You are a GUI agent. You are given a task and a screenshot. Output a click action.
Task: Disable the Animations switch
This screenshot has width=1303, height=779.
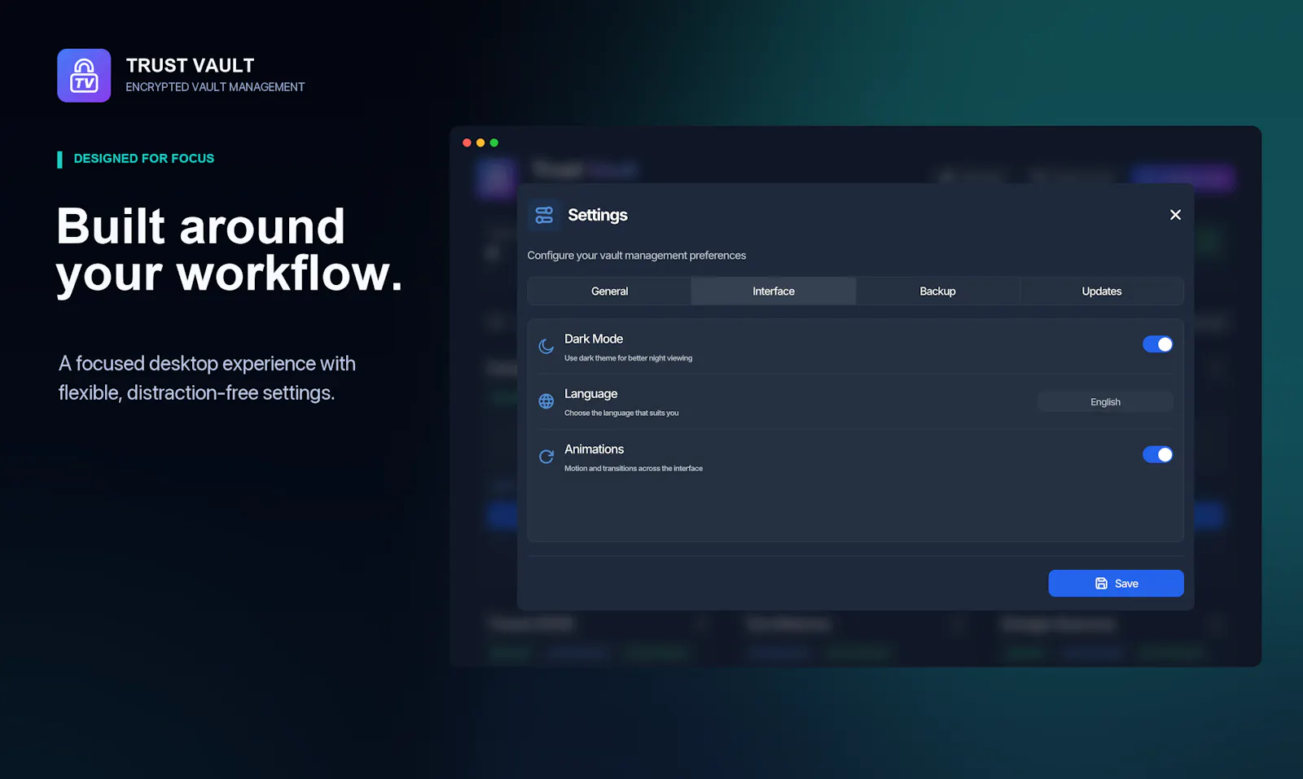coord(1157,454)
